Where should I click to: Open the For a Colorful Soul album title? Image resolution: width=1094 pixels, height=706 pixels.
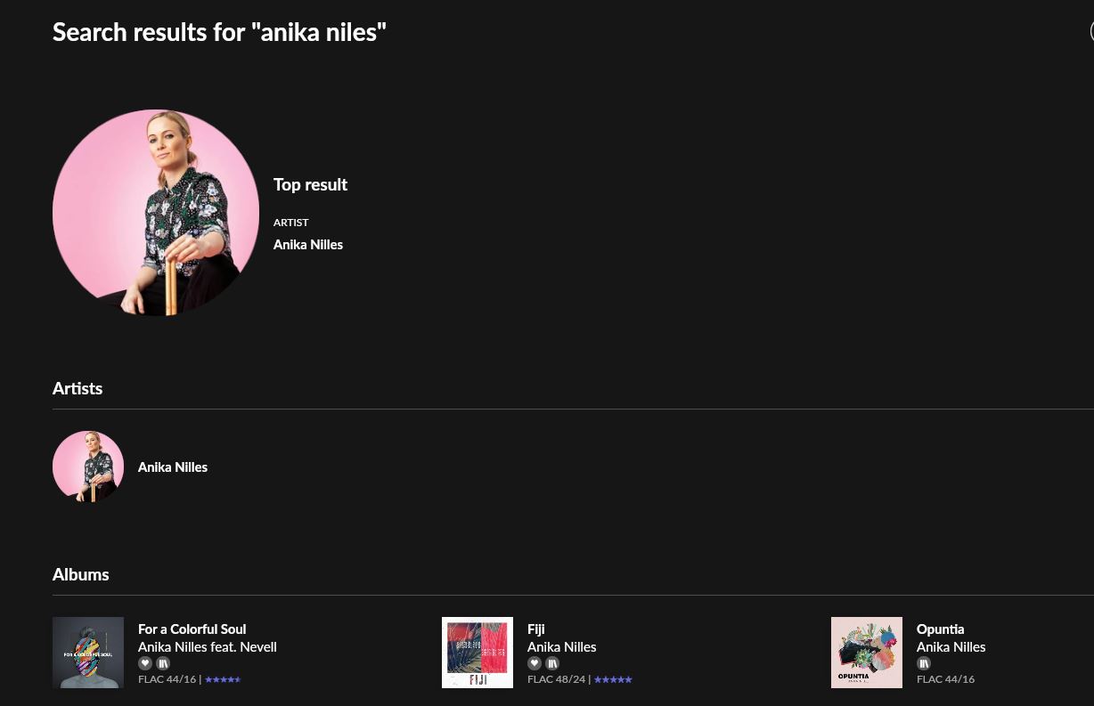pos(192,629)
